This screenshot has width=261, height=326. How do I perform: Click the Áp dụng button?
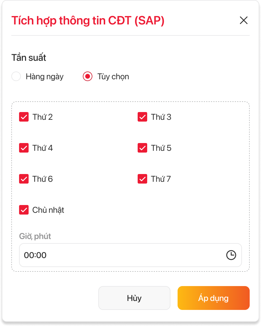[213, 298]
